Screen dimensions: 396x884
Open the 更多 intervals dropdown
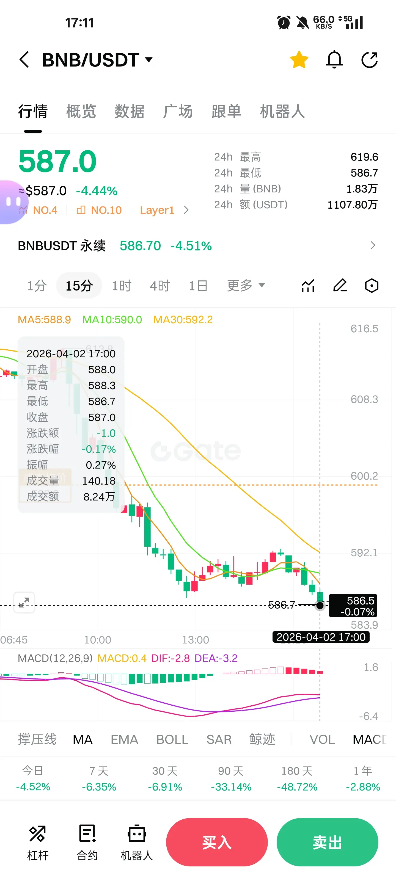246,286
